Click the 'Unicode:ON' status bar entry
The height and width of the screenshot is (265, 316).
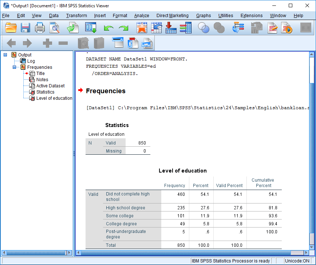297,261
